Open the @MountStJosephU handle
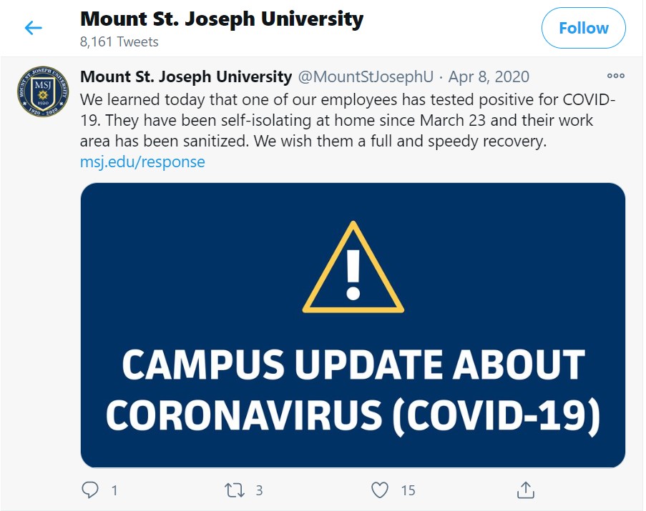Viewport: 646px width, 511px height. click(x=366, y=76)
